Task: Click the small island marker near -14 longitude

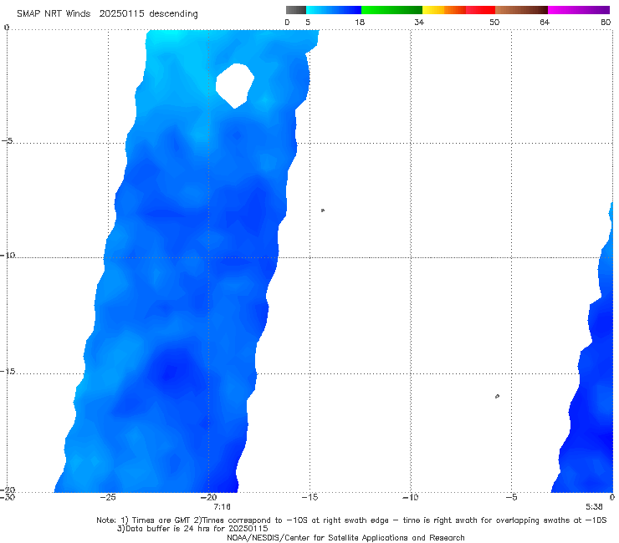Action: pos(323,211)
